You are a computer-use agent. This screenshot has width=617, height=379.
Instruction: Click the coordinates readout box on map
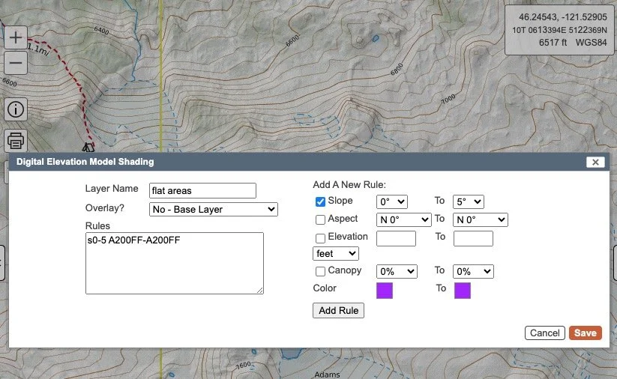559,30
